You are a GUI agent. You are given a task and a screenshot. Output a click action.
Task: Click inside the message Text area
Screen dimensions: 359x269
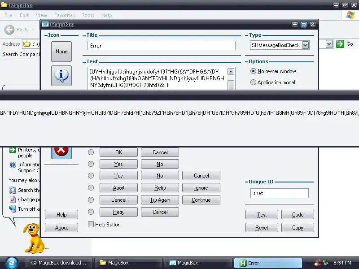(x=158, y=78)
